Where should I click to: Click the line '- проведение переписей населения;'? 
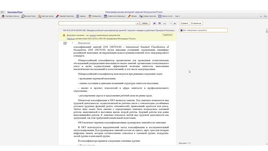[x=97, y=78]
